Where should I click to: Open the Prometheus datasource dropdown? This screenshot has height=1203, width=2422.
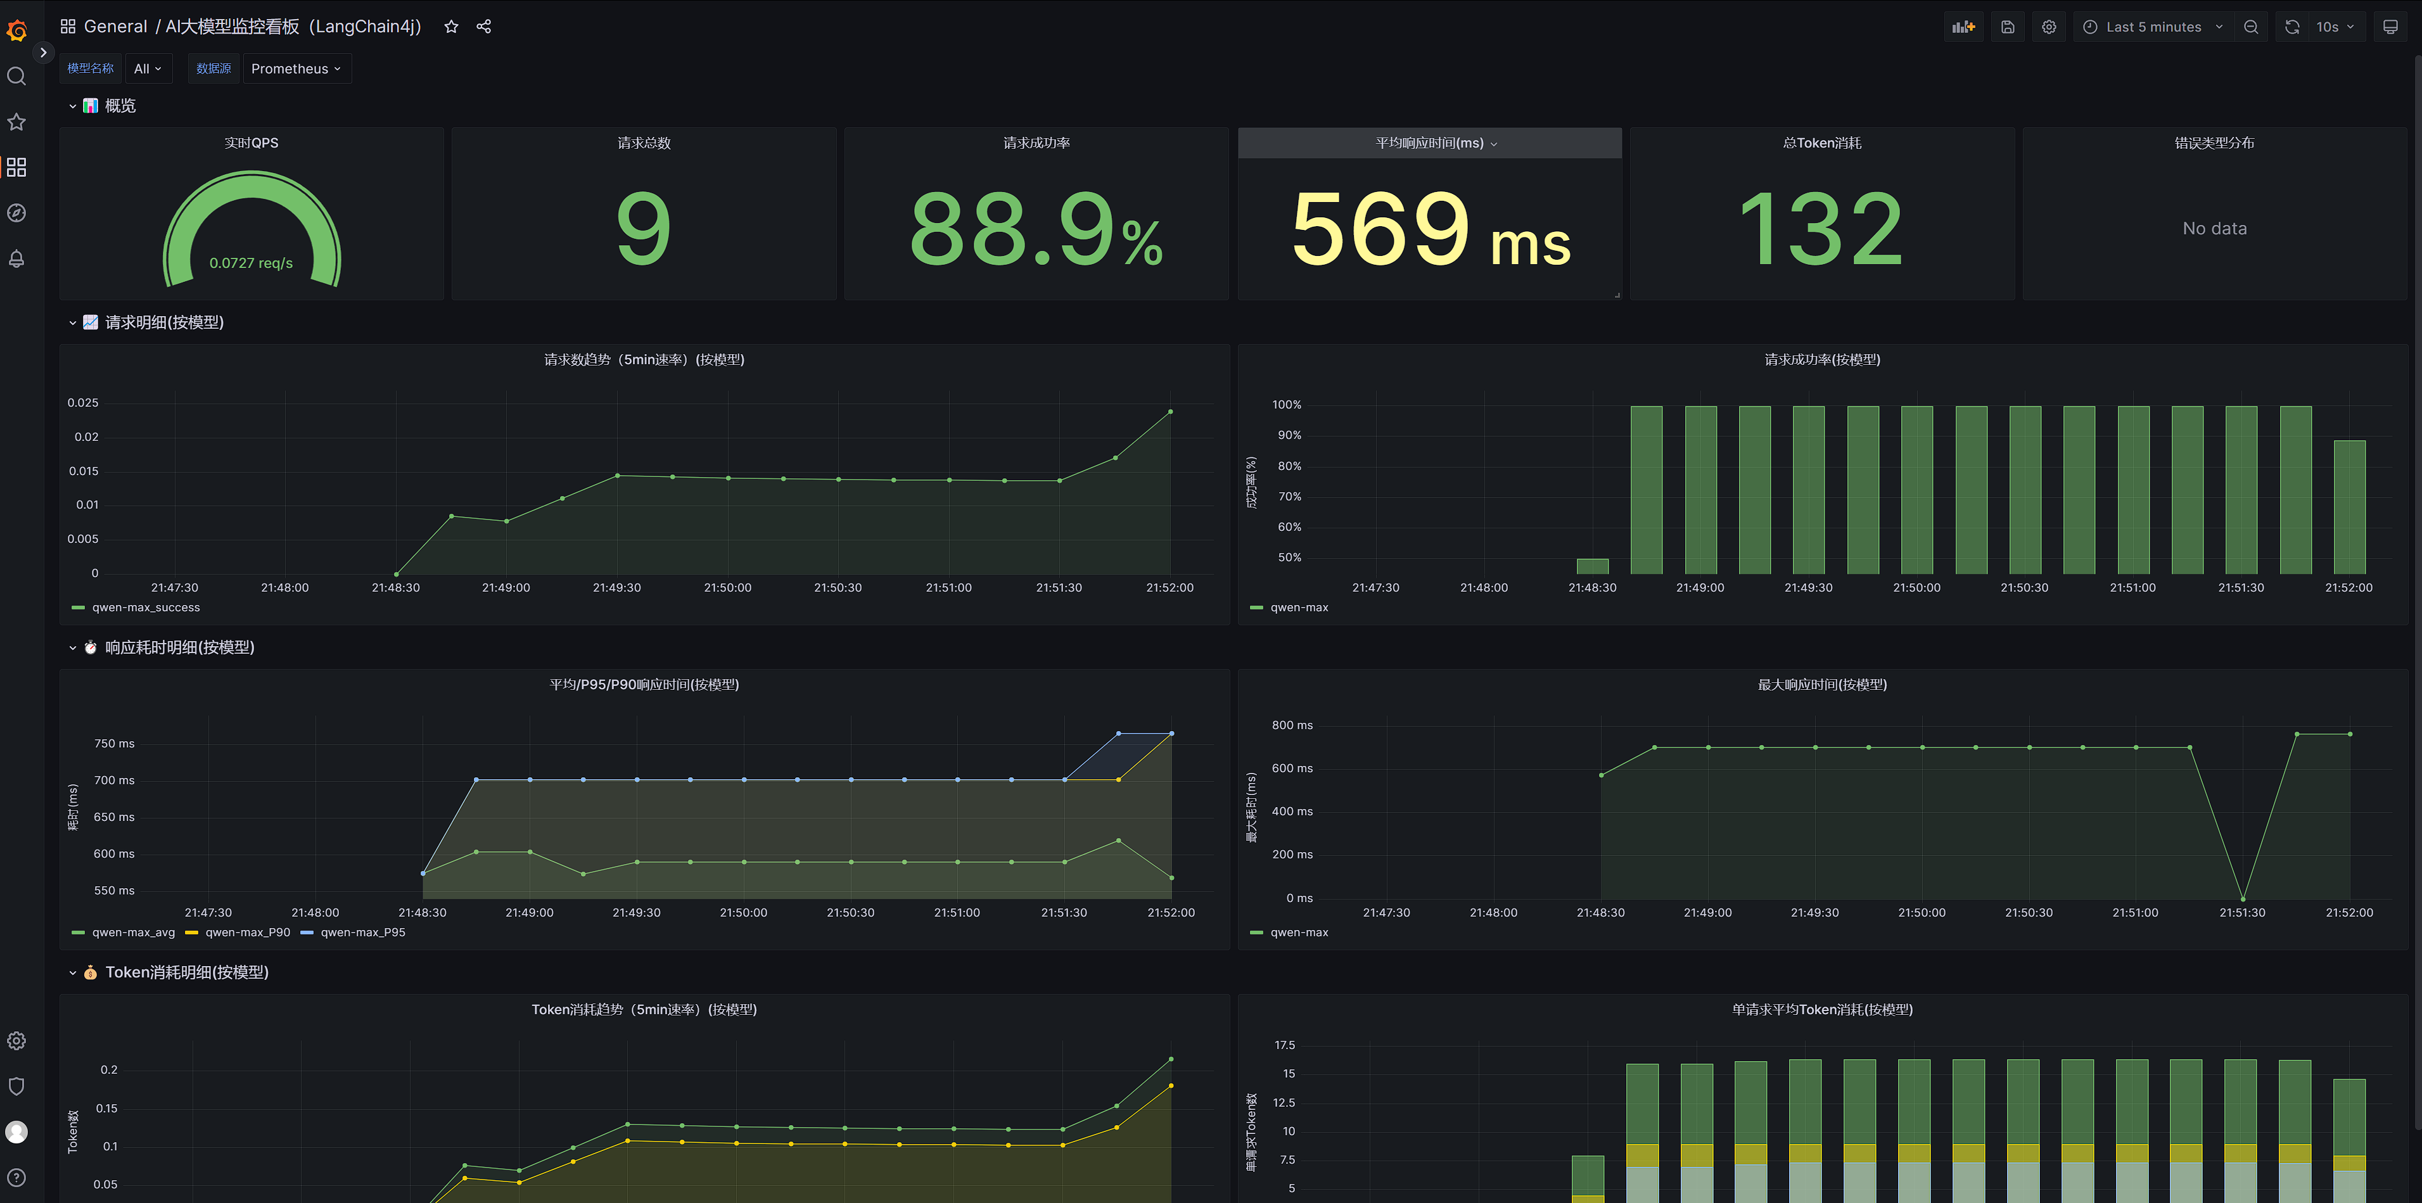(296, 68)
